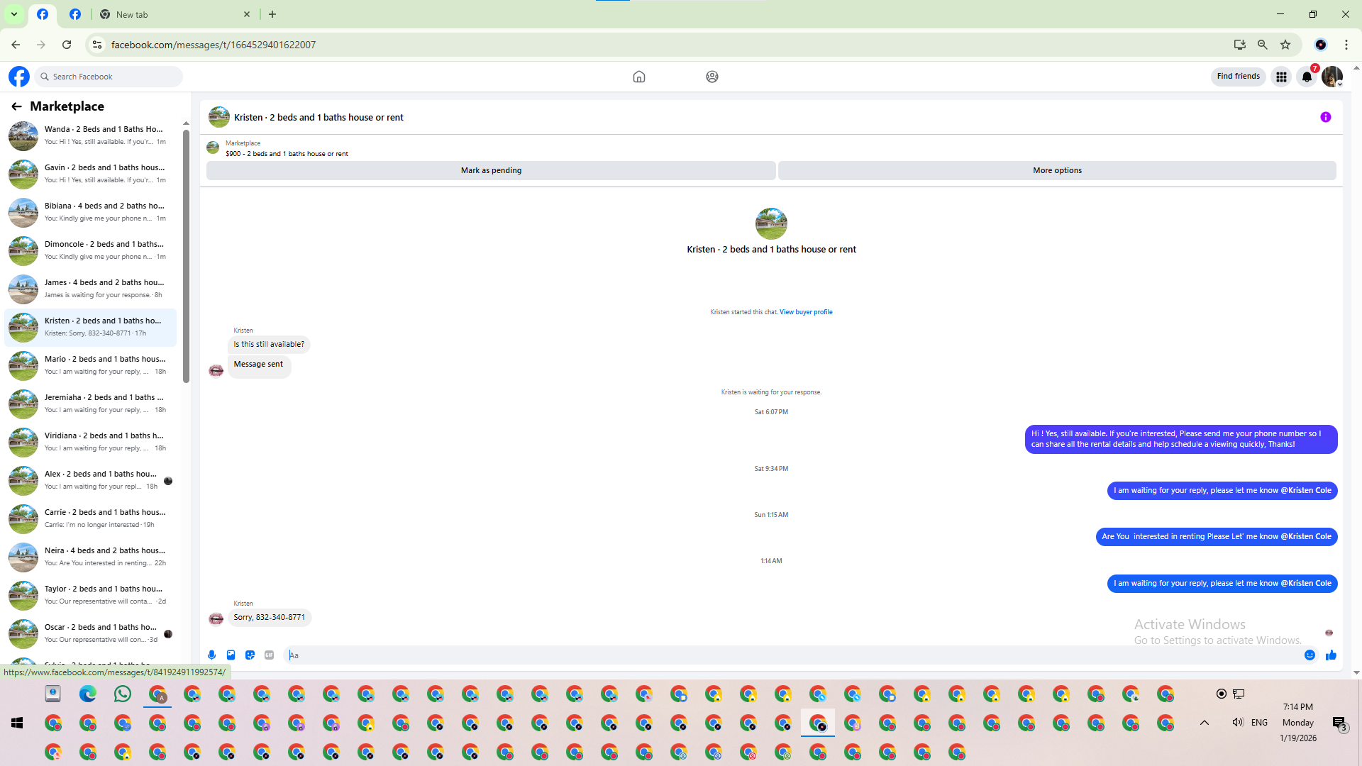This screenshot has width=1362, height=766.
Task: Open the GIF picker icon
Action: tap(269, 655)
